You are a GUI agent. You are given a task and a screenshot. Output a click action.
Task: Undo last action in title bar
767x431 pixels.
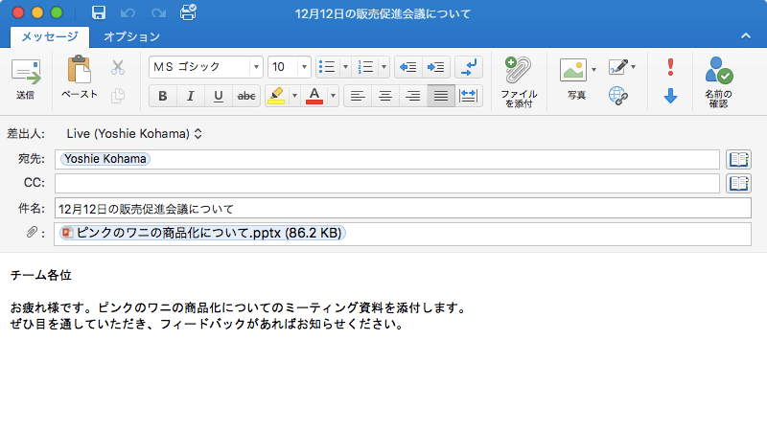click(128, 12)
